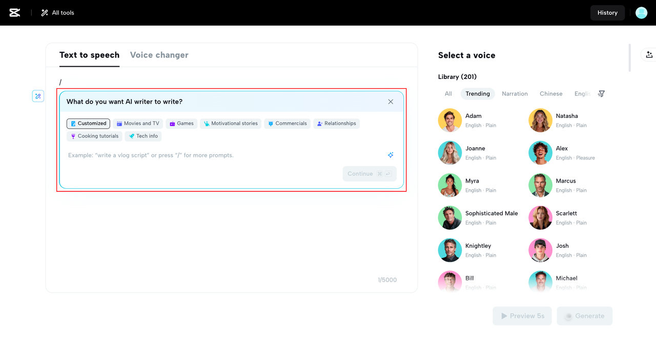Open your profile avatar menu

pyautogui.click(x=641, y=12)
